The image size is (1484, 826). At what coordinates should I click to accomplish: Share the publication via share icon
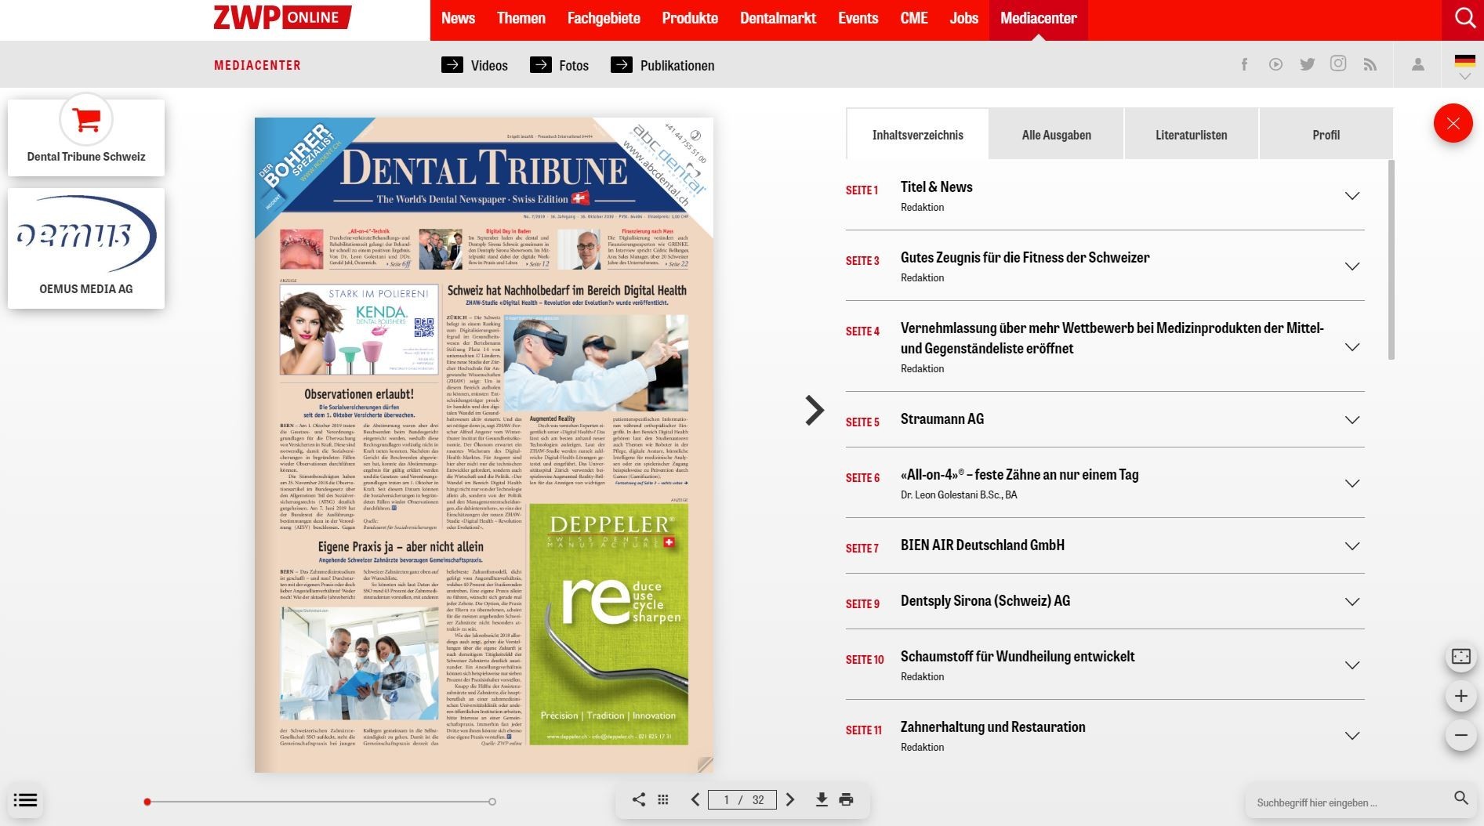[639, 799]
